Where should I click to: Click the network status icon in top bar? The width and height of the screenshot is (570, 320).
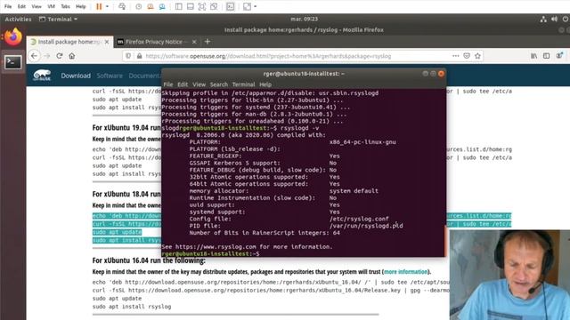pos(543,20)
